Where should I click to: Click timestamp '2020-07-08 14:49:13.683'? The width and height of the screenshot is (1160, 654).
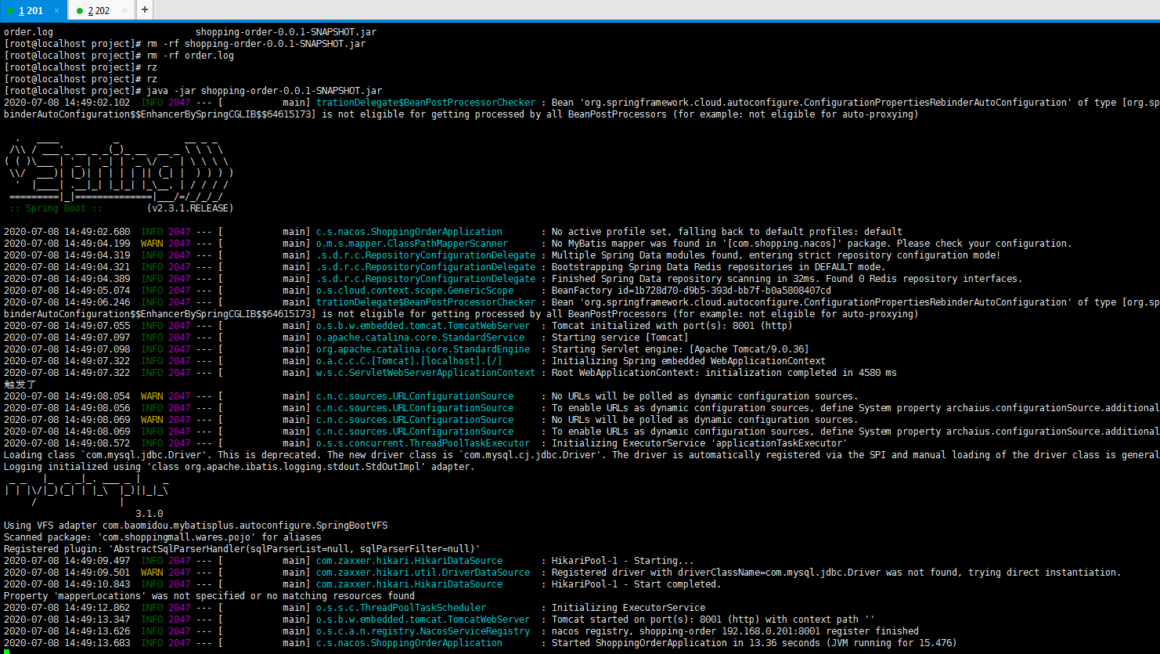click(67, 643)
